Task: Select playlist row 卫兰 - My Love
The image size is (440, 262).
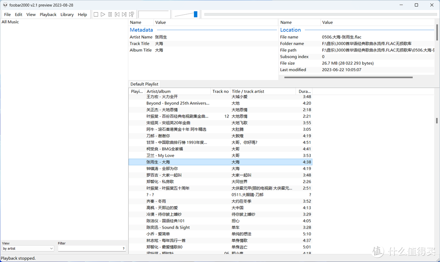Action: tap(220, 155)
